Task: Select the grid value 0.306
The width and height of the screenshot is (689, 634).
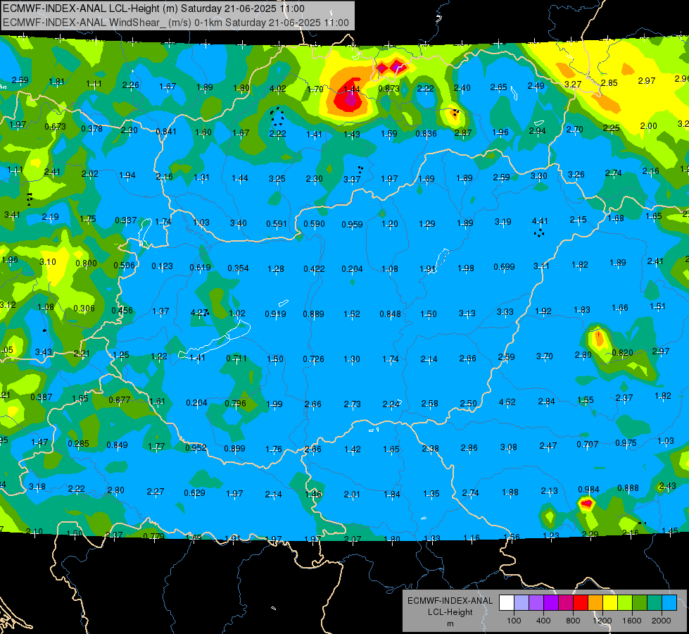Action: tap(84, 308)
